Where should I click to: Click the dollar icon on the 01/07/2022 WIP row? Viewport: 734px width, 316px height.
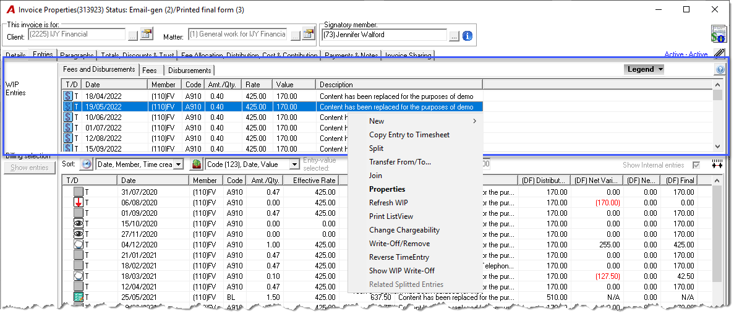pos(69,127)
